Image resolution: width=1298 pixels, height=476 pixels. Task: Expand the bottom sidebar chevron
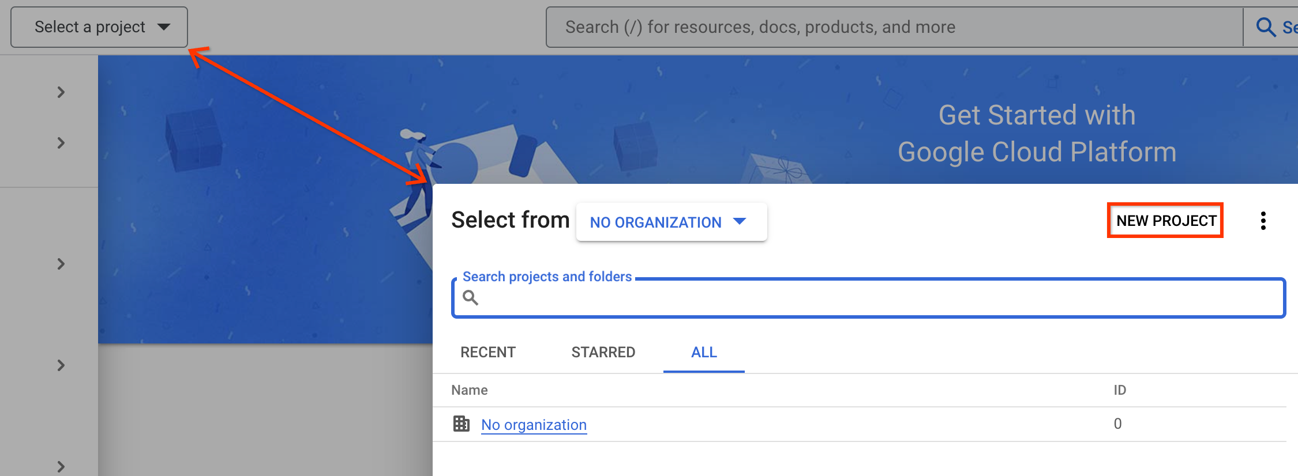click(x=61, y=466)
